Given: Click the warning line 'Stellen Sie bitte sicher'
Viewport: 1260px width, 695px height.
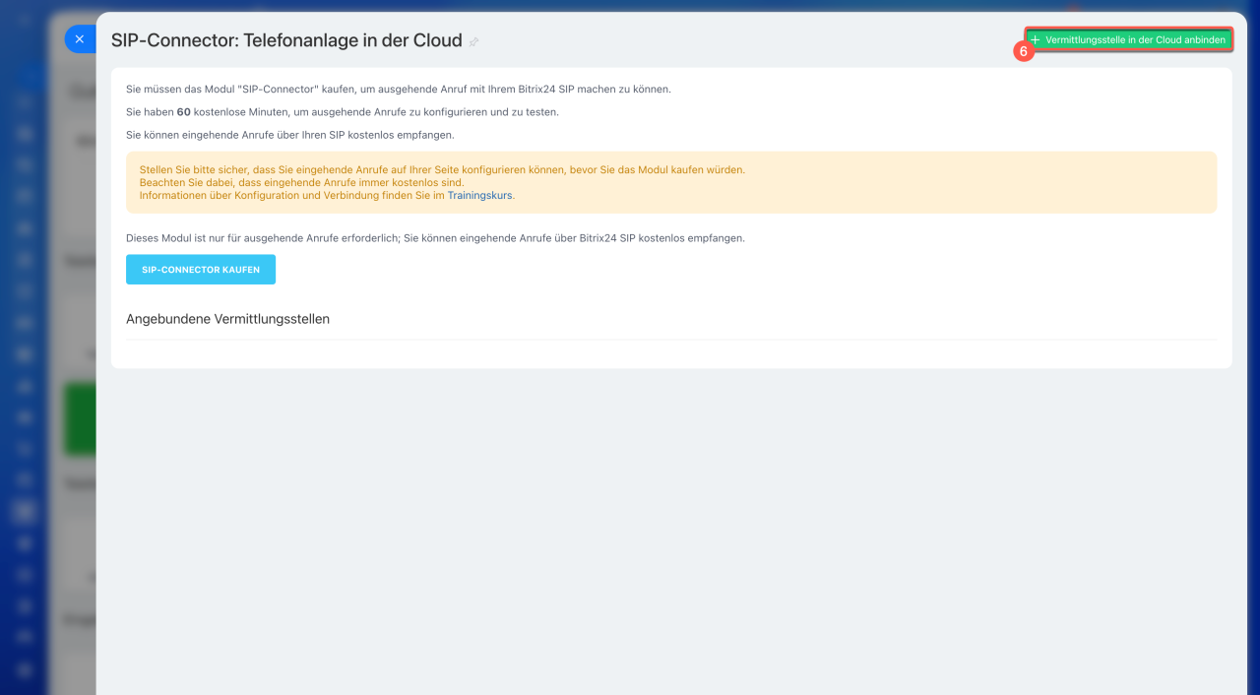Looking at the screenshot, I should pos(442,169).
